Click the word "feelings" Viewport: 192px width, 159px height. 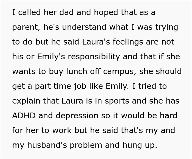(128, 42)
